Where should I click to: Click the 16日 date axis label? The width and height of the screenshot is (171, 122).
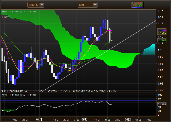[x=15, y=120]
